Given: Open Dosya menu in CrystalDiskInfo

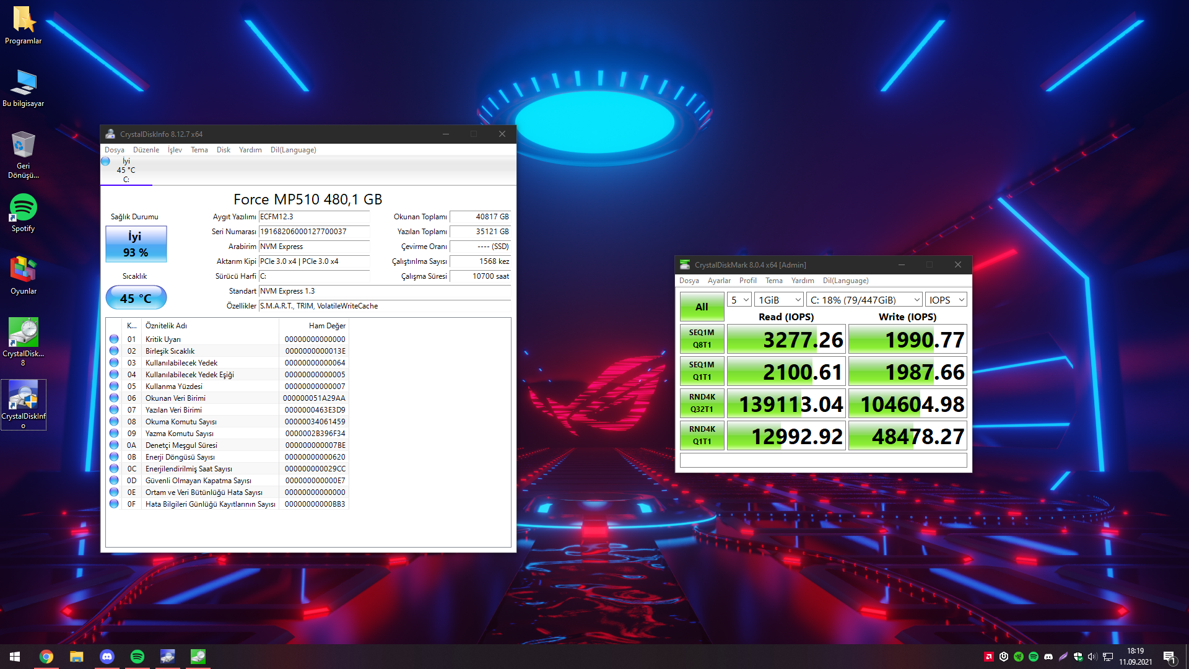Looking at the screenshot, I should [115, 150].
